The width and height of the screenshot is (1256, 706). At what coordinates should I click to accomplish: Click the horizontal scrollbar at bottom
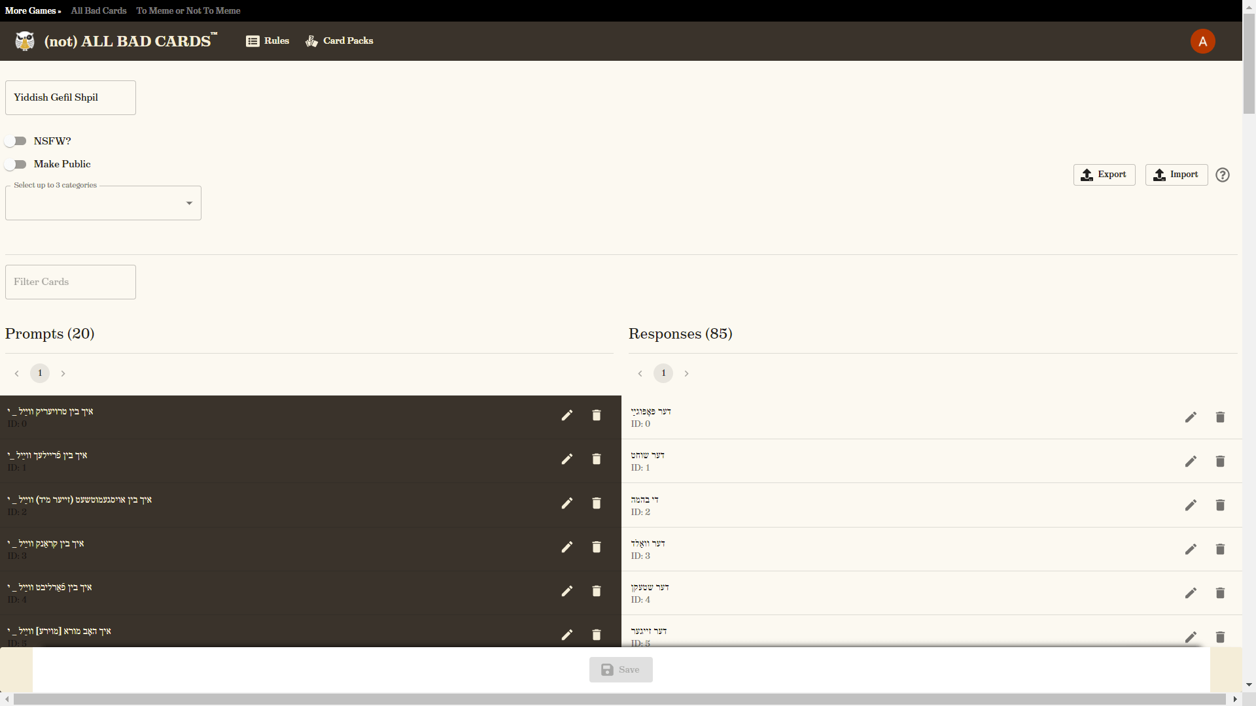click(619, 699)
